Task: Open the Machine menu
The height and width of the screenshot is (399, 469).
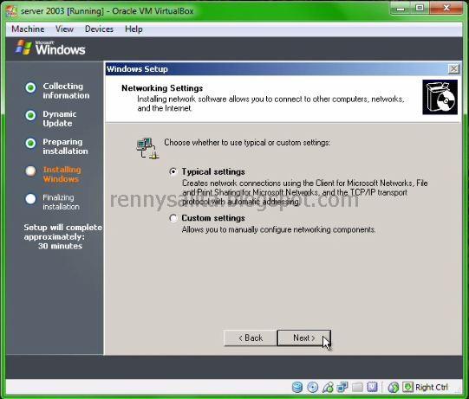Action: [x=28, y=29]
